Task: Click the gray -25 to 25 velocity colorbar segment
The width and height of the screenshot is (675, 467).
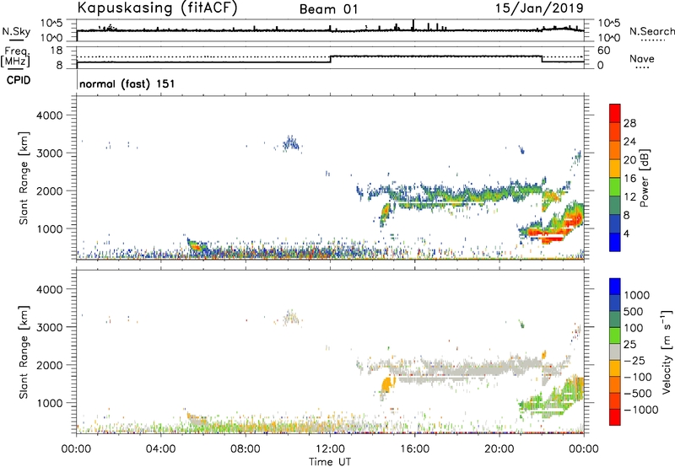Action: click(x=615, y=352)
